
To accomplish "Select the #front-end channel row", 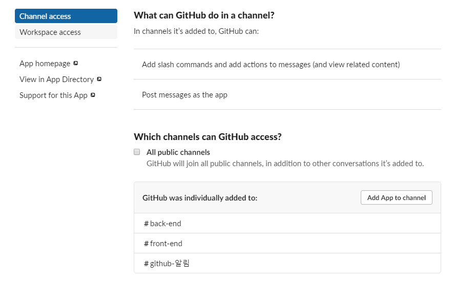I will point(287,244).
